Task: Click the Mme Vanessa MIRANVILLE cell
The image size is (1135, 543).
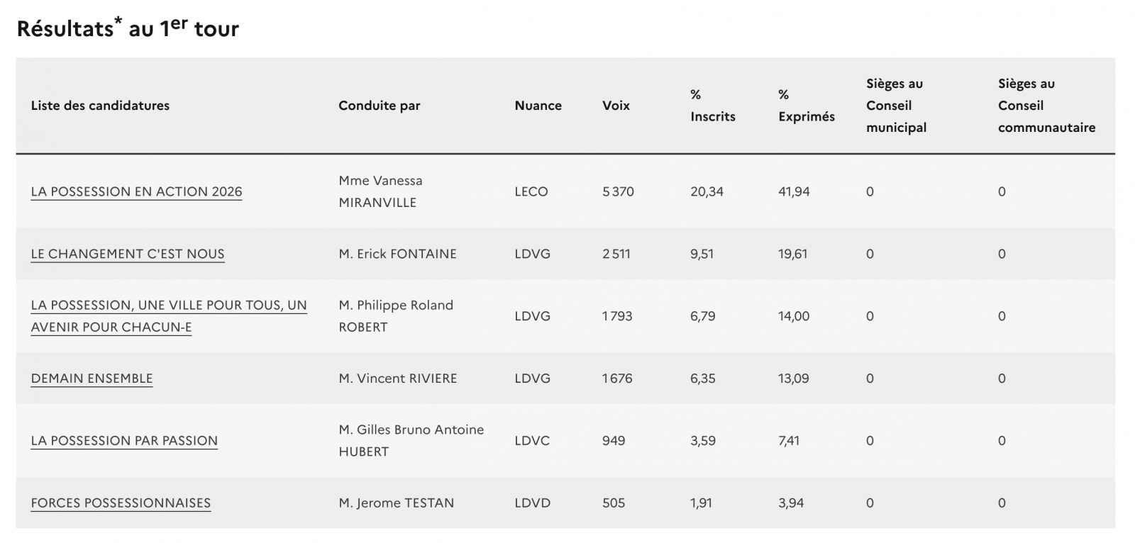Action: coord(380,191)
